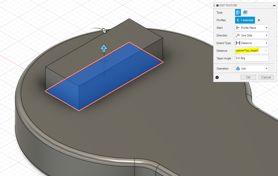The image size is (278, 176).
Task: Collapse the Edit Feature panel with minus icon
Action: [217, 5]
